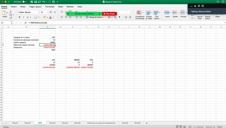Click the insert function fx icon
The width and height of the screenshot is (226, 128).
(25, 23)
